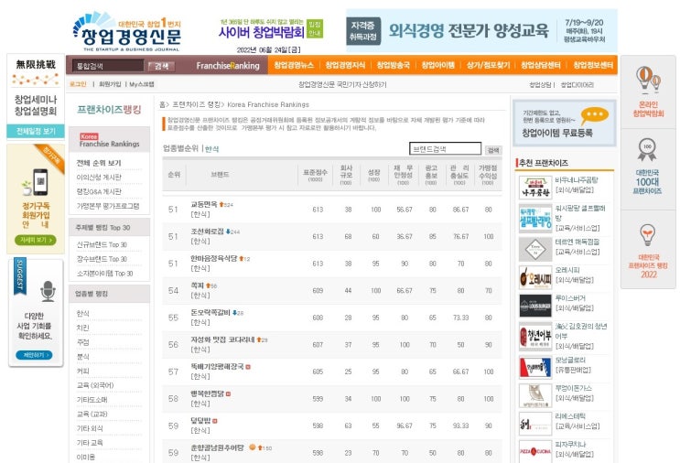This screenshot has width=680, height=463.
Task: Click the 바우네나주곰탕 logo thumbnail
Action: (x=535, y=188)
